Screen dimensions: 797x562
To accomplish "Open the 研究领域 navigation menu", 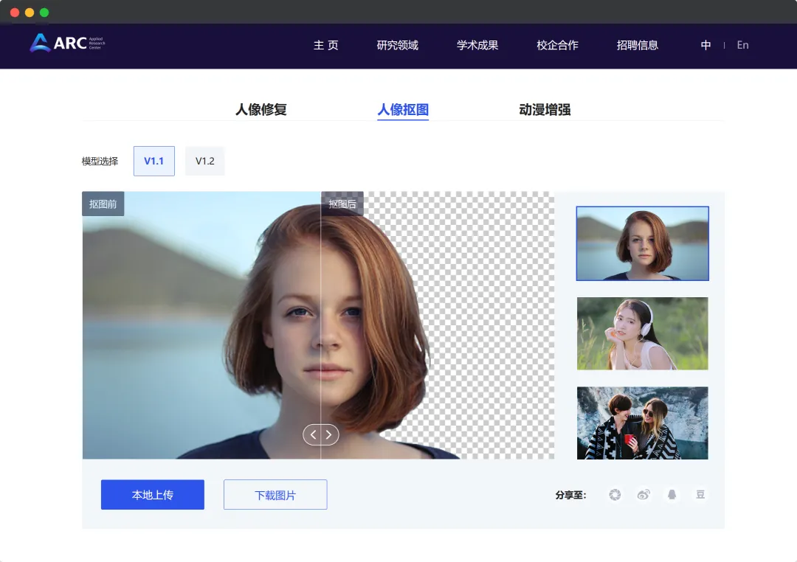I will point(397,45).
